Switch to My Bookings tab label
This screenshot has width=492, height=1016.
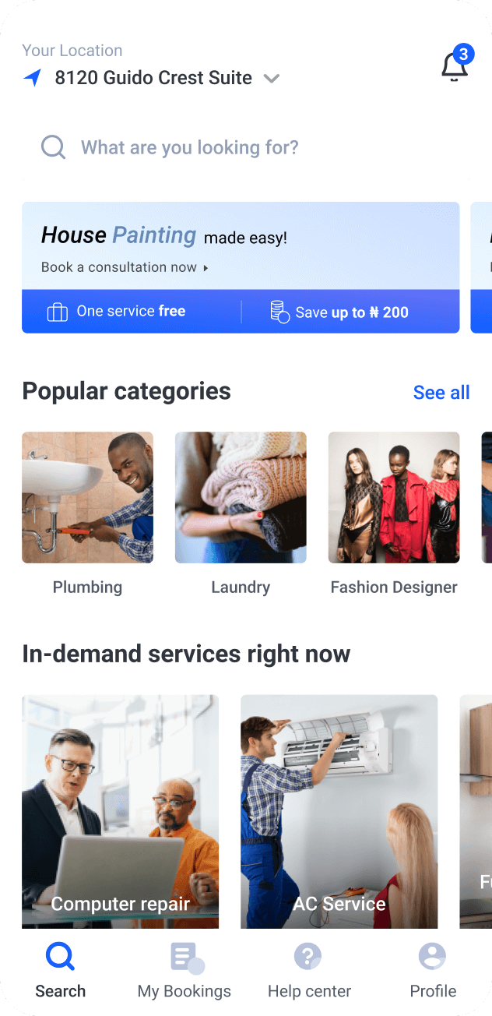[184, 991]
